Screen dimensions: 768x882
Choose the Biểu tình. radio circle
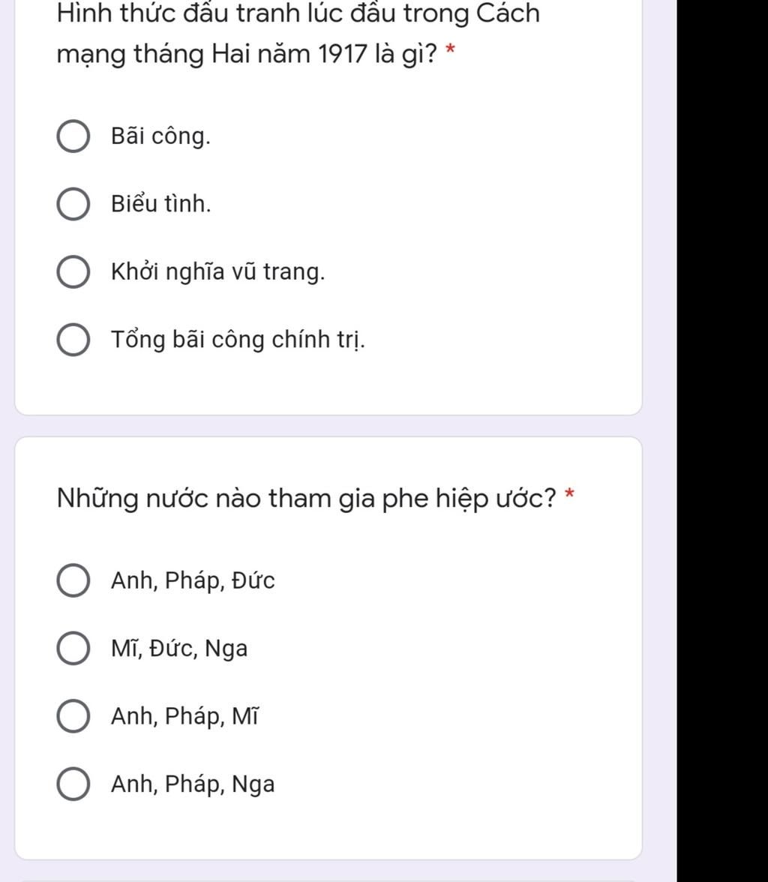pyautogui.click(x=73, y=204)
